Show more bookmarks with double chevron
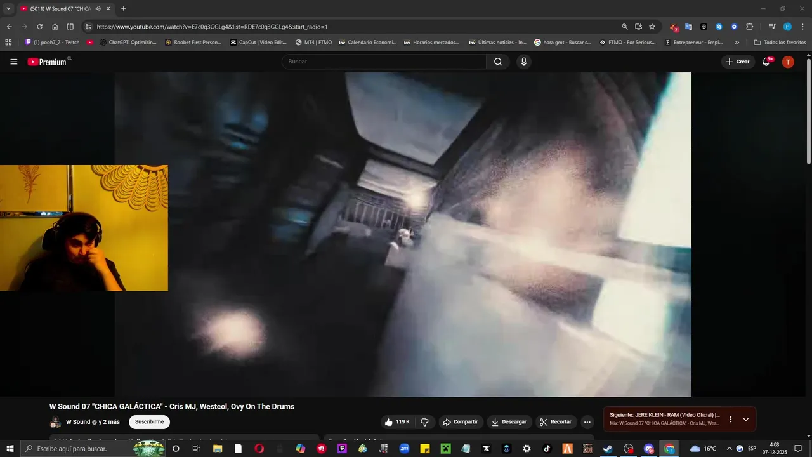Viewport: 812px width, 457px height. pos(737,43)
